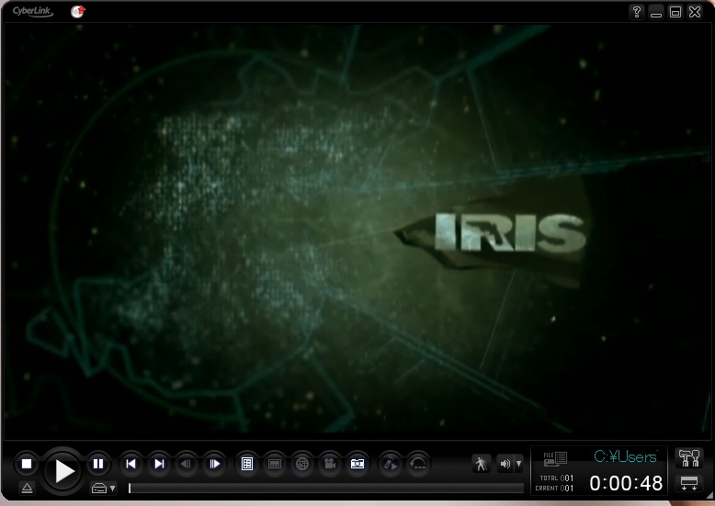Image resolution: width=715 pixels, height=506 pixels.
Task: Toggle subtitles icon
Action: tap(275, 464)
